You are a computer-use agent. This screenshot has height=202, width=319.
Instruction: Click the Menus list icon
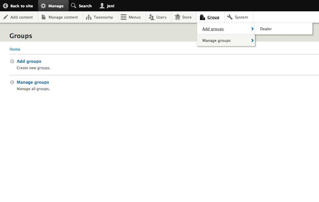tap(124, 17)
